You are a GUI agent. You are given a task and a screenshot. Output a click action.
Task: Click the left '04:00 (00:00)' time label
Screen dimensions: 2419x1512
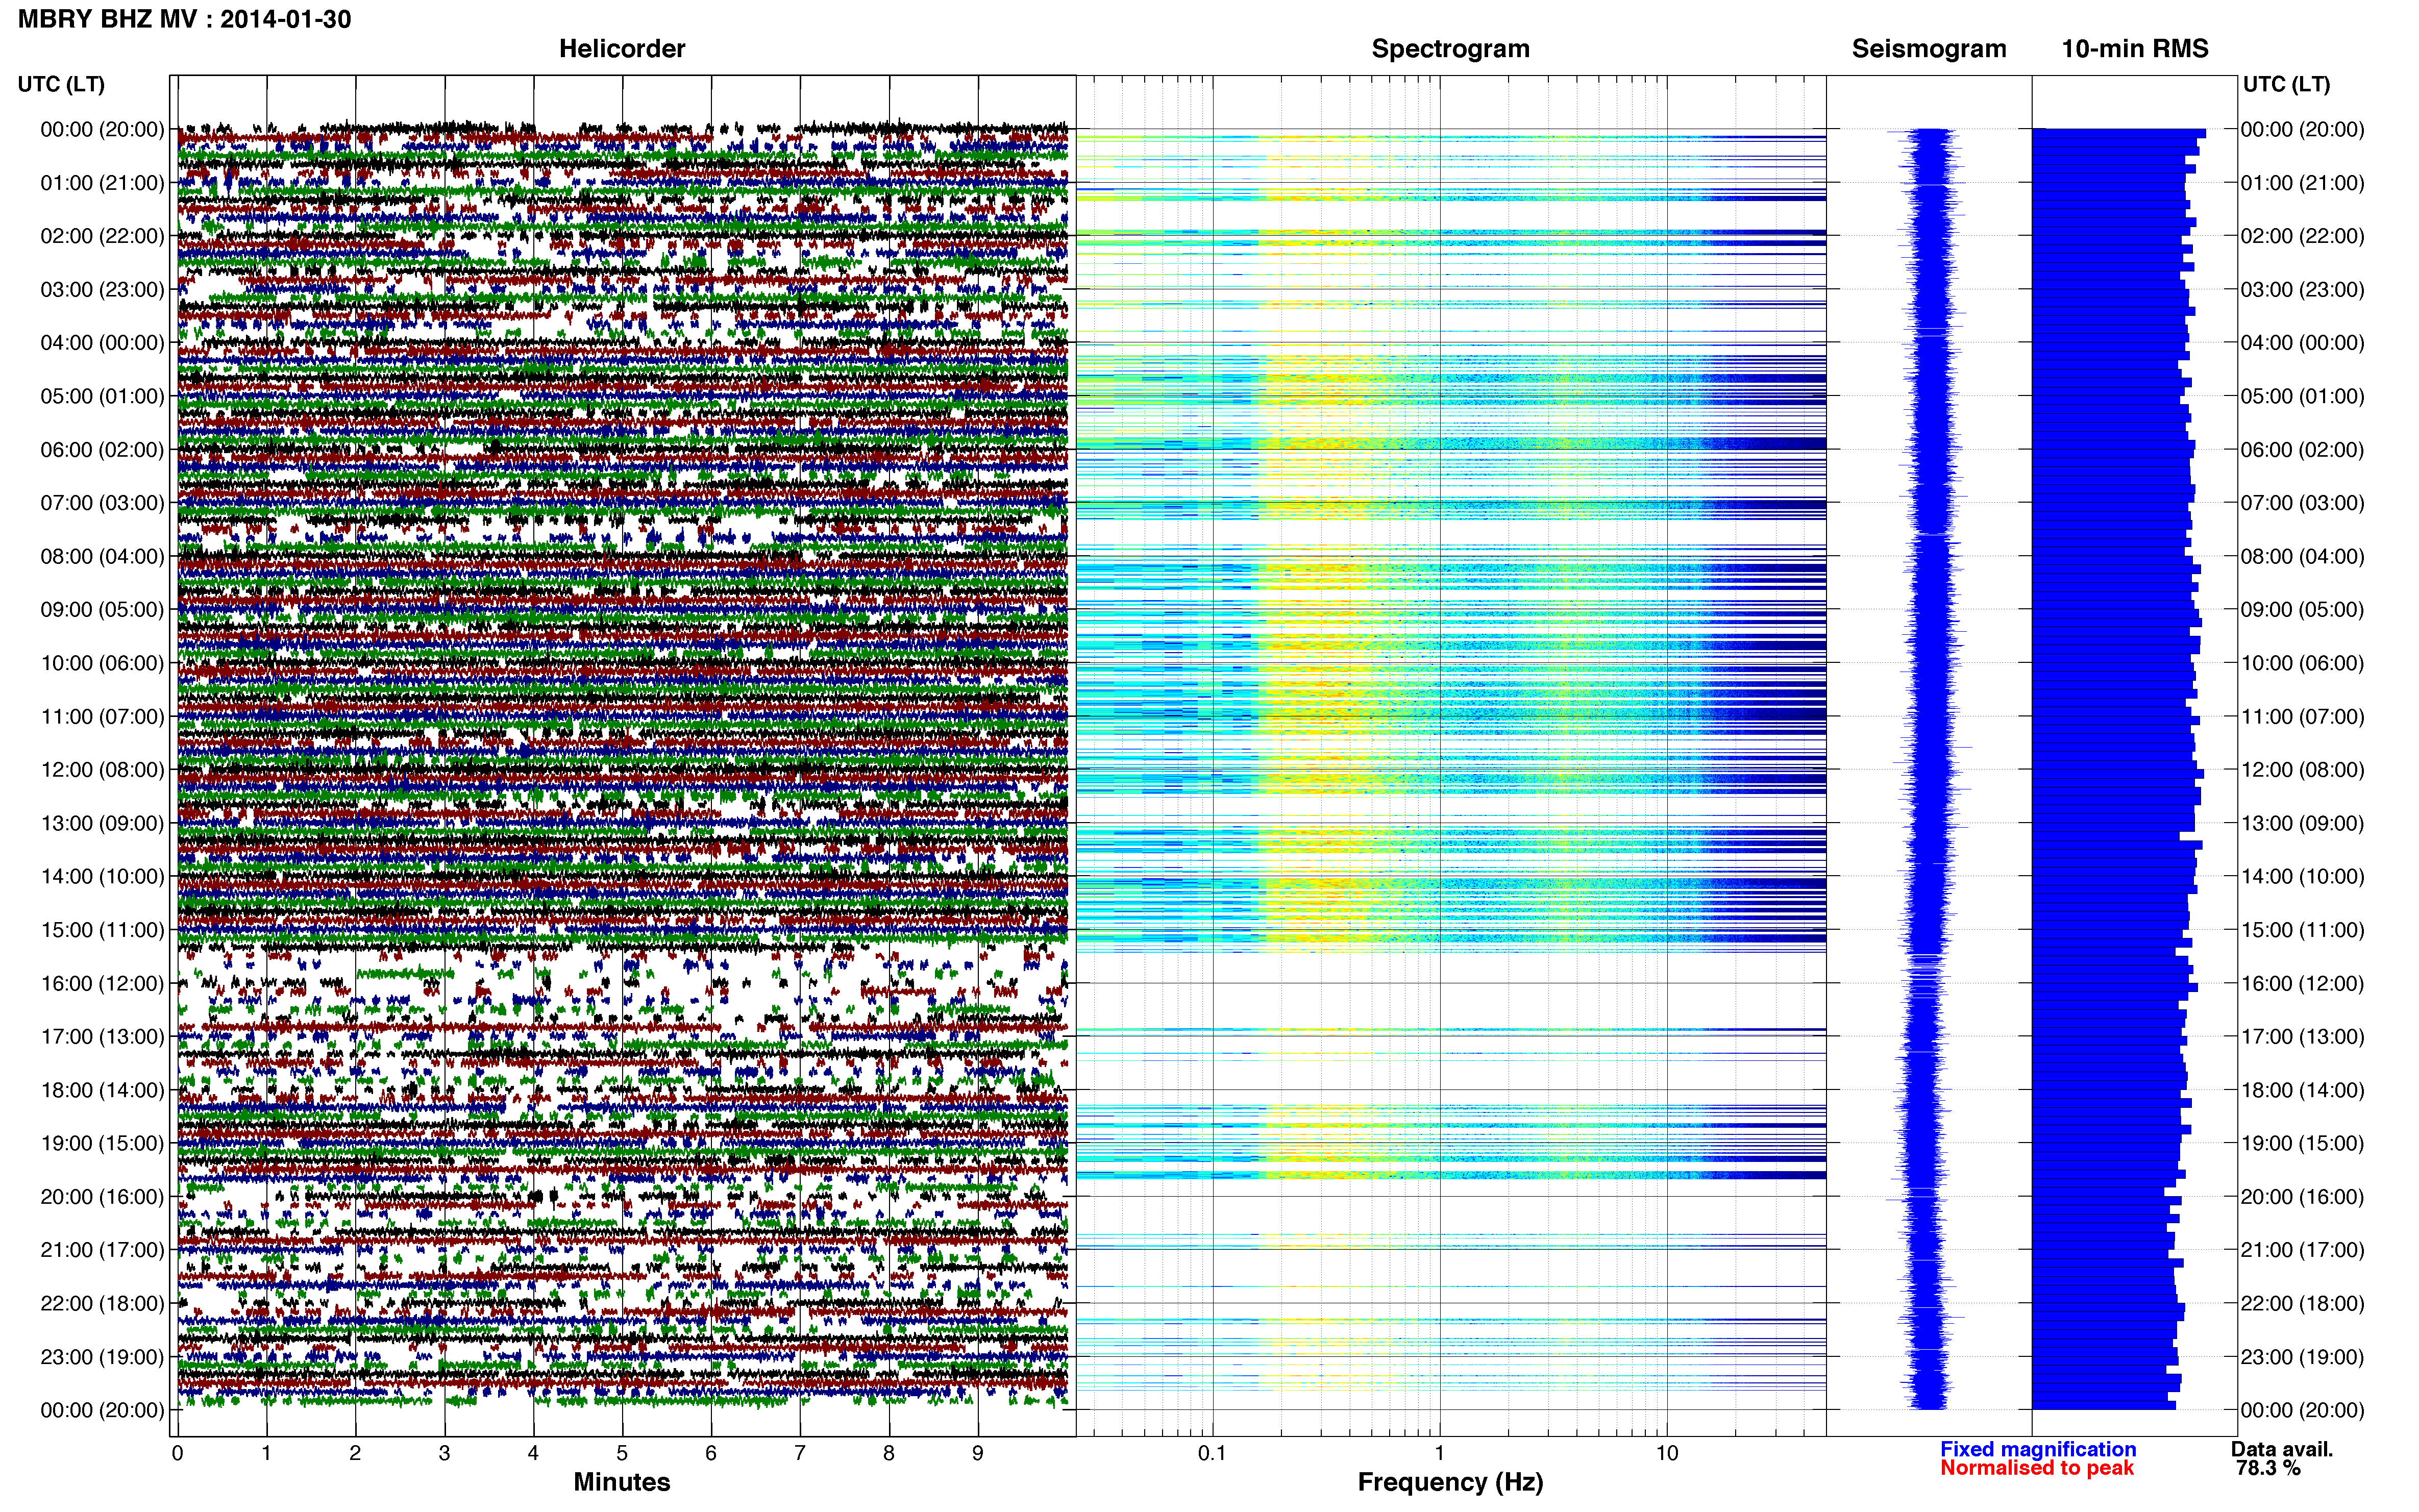pyautogui.click(x=102, y=343)
